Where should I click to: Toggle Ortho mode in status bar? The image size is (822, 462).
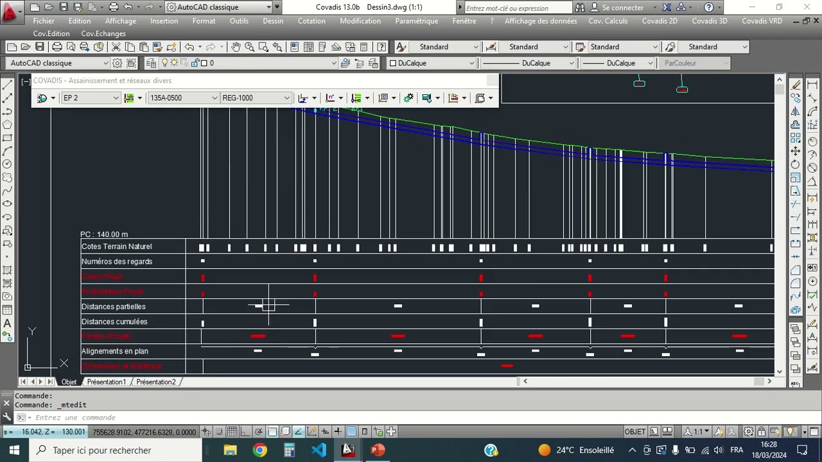coord(245,432)
